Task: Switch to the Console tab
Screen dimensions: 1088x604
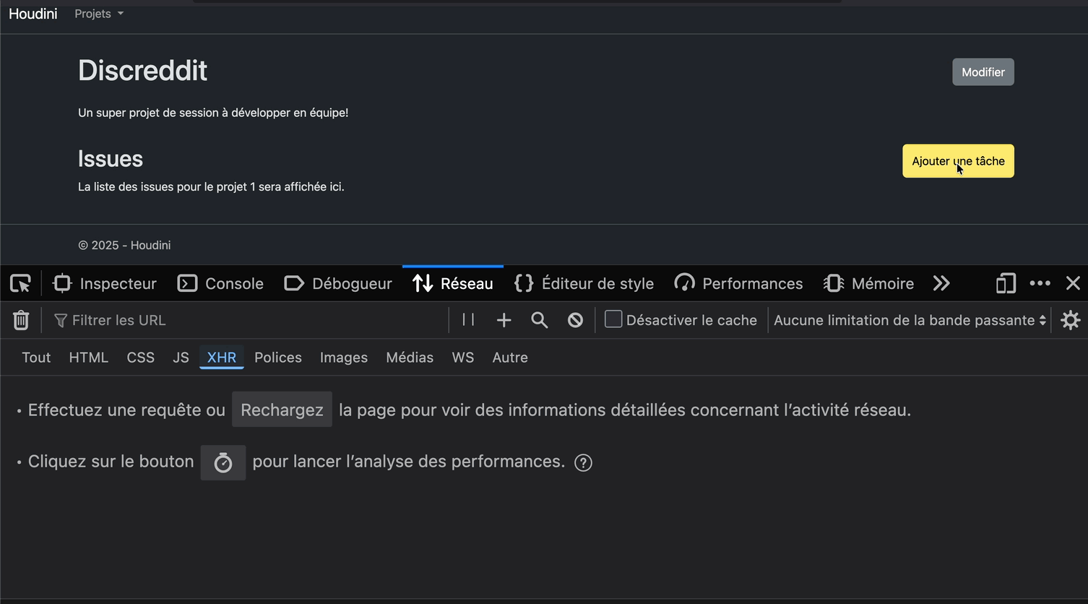Action: [x=220, y=284]
